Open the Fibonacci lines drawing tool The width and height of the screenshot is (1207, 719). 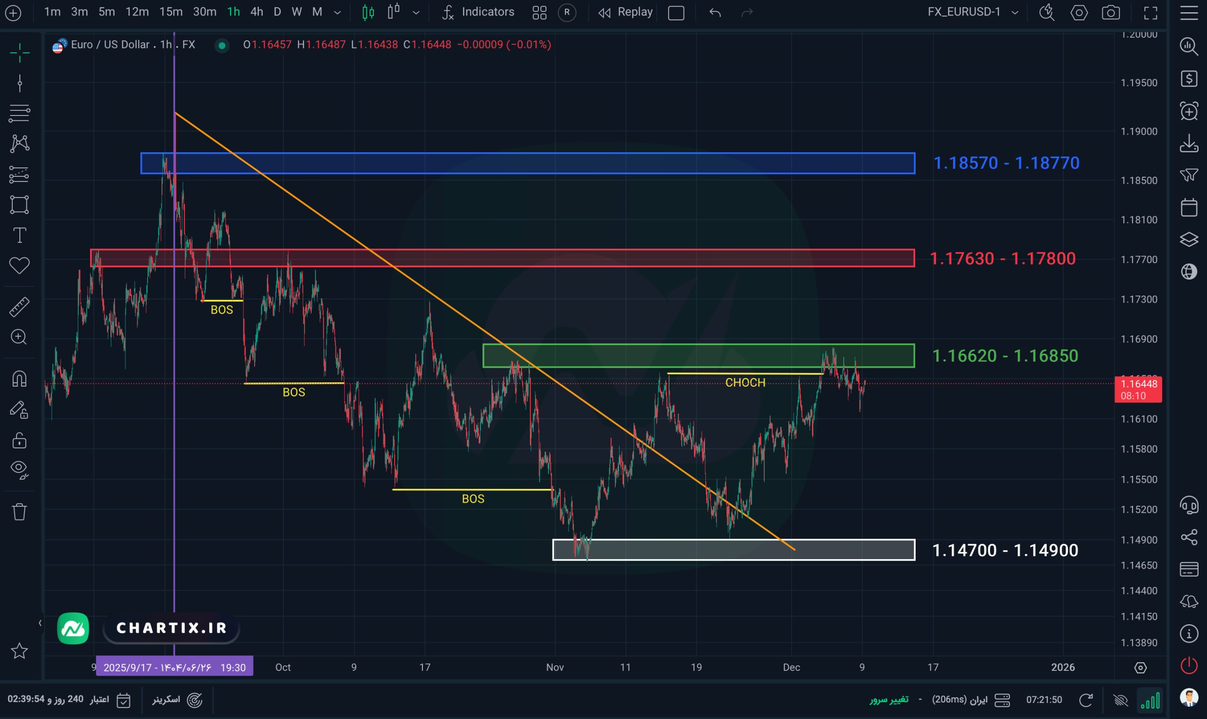[x=19, y=113]
